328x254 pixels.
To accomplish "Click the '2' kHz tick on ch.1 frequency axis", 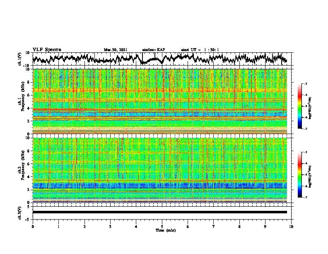I will click(29, 121).
